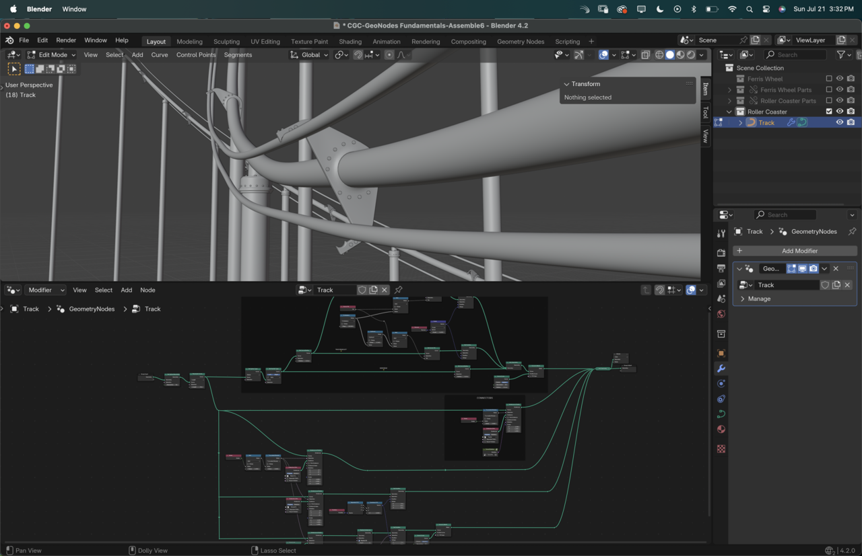Image resolution: width=862 pixels, height=556 pixels.
Task: Click the outliner Search field
Action: pyautogui.click(x=795, y=55)
